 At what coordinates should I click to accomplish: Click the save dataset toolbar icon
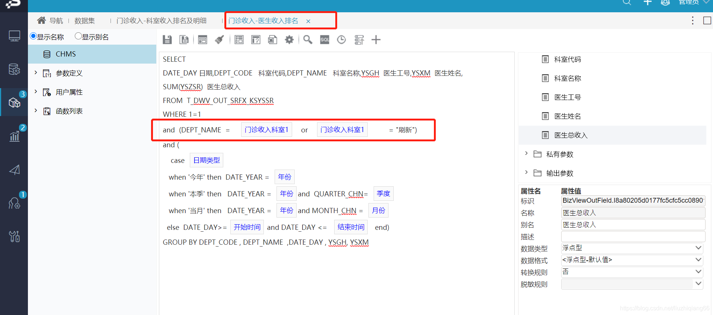pos(167,40)
